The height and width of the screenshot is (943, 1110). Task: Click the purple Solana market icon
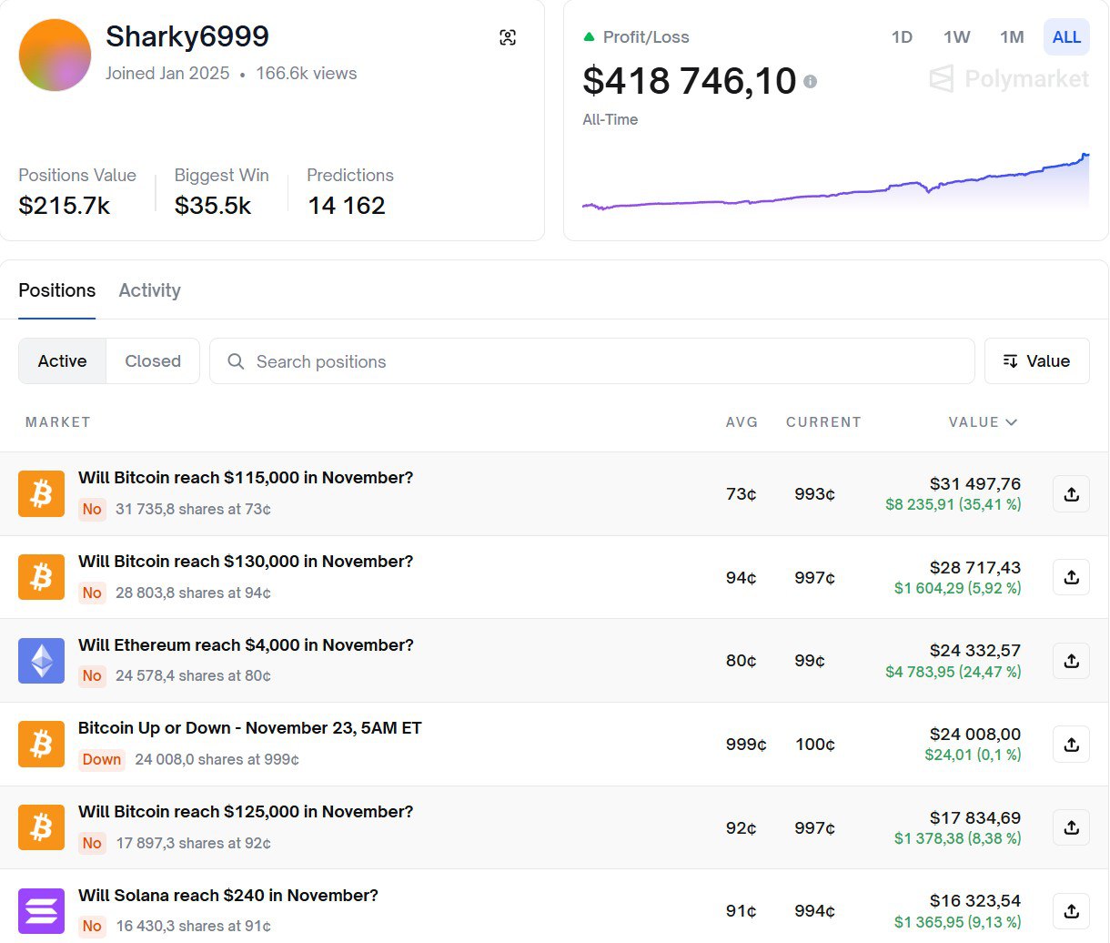[42, 911]
